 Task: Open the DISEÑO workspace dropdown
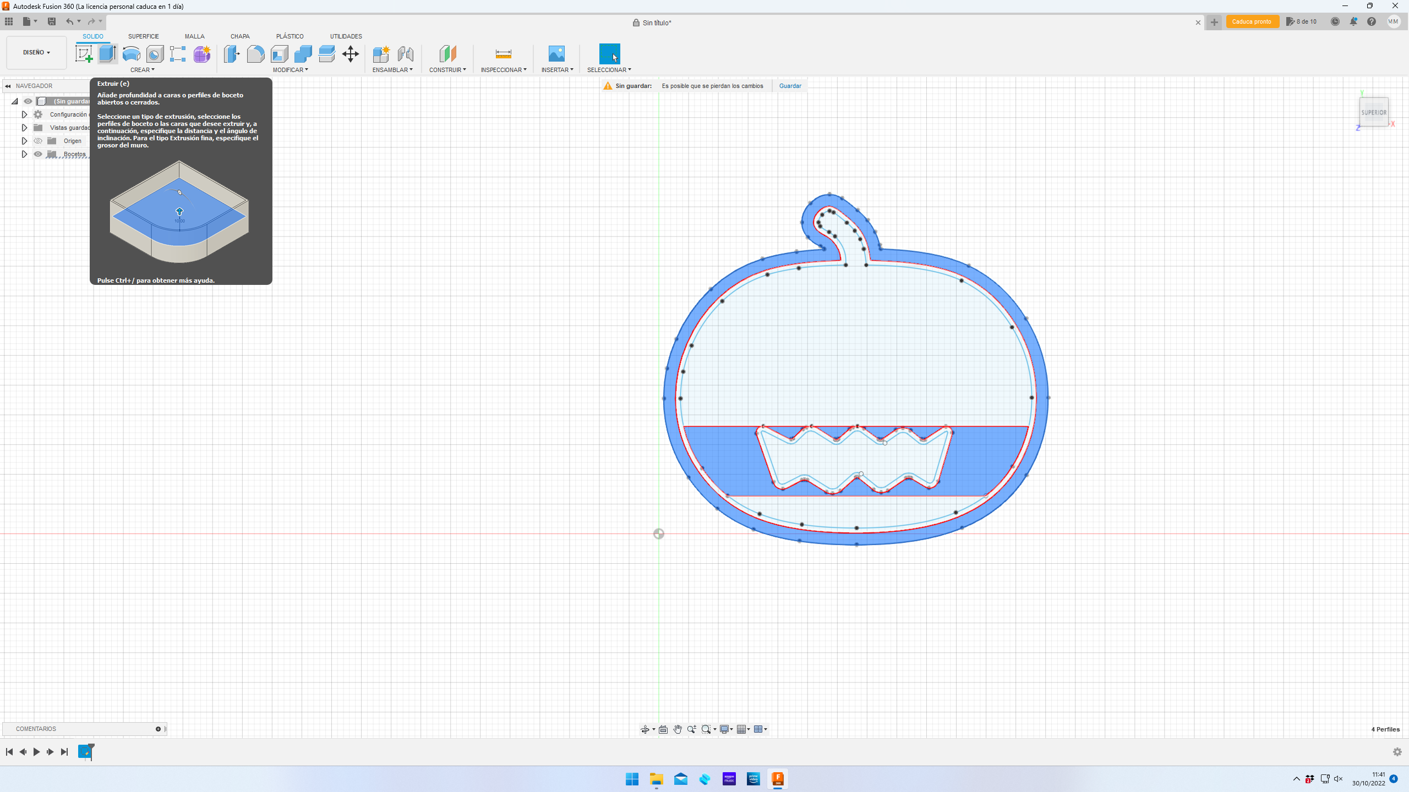[x=36, y=53]
